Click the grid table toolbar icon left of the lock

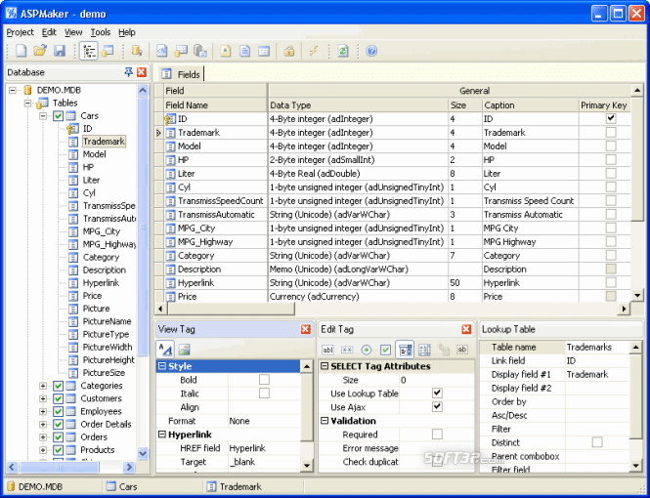coord(264,51)
